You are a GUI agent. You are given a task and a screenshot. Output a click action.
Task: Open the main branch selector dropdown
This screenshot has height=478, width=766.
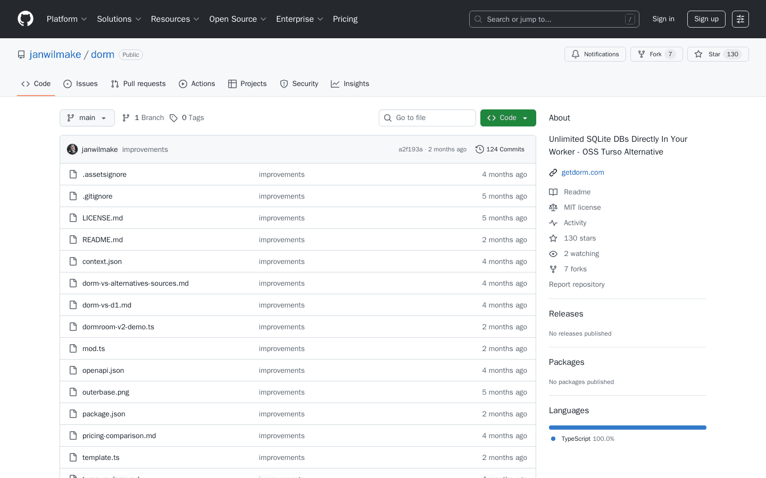pyautogui.click(x=87, y=118)
